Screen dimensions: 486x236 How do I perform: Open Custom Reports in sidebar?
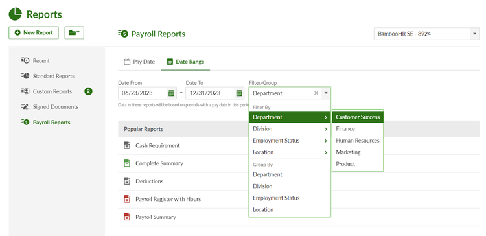(x=52, y=91)
